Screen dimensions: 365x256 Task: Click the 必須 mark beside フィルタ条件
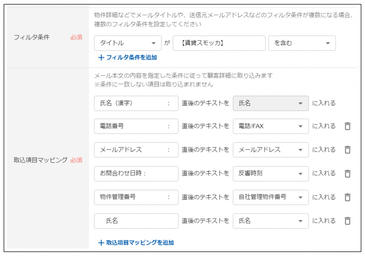point(76,37)
